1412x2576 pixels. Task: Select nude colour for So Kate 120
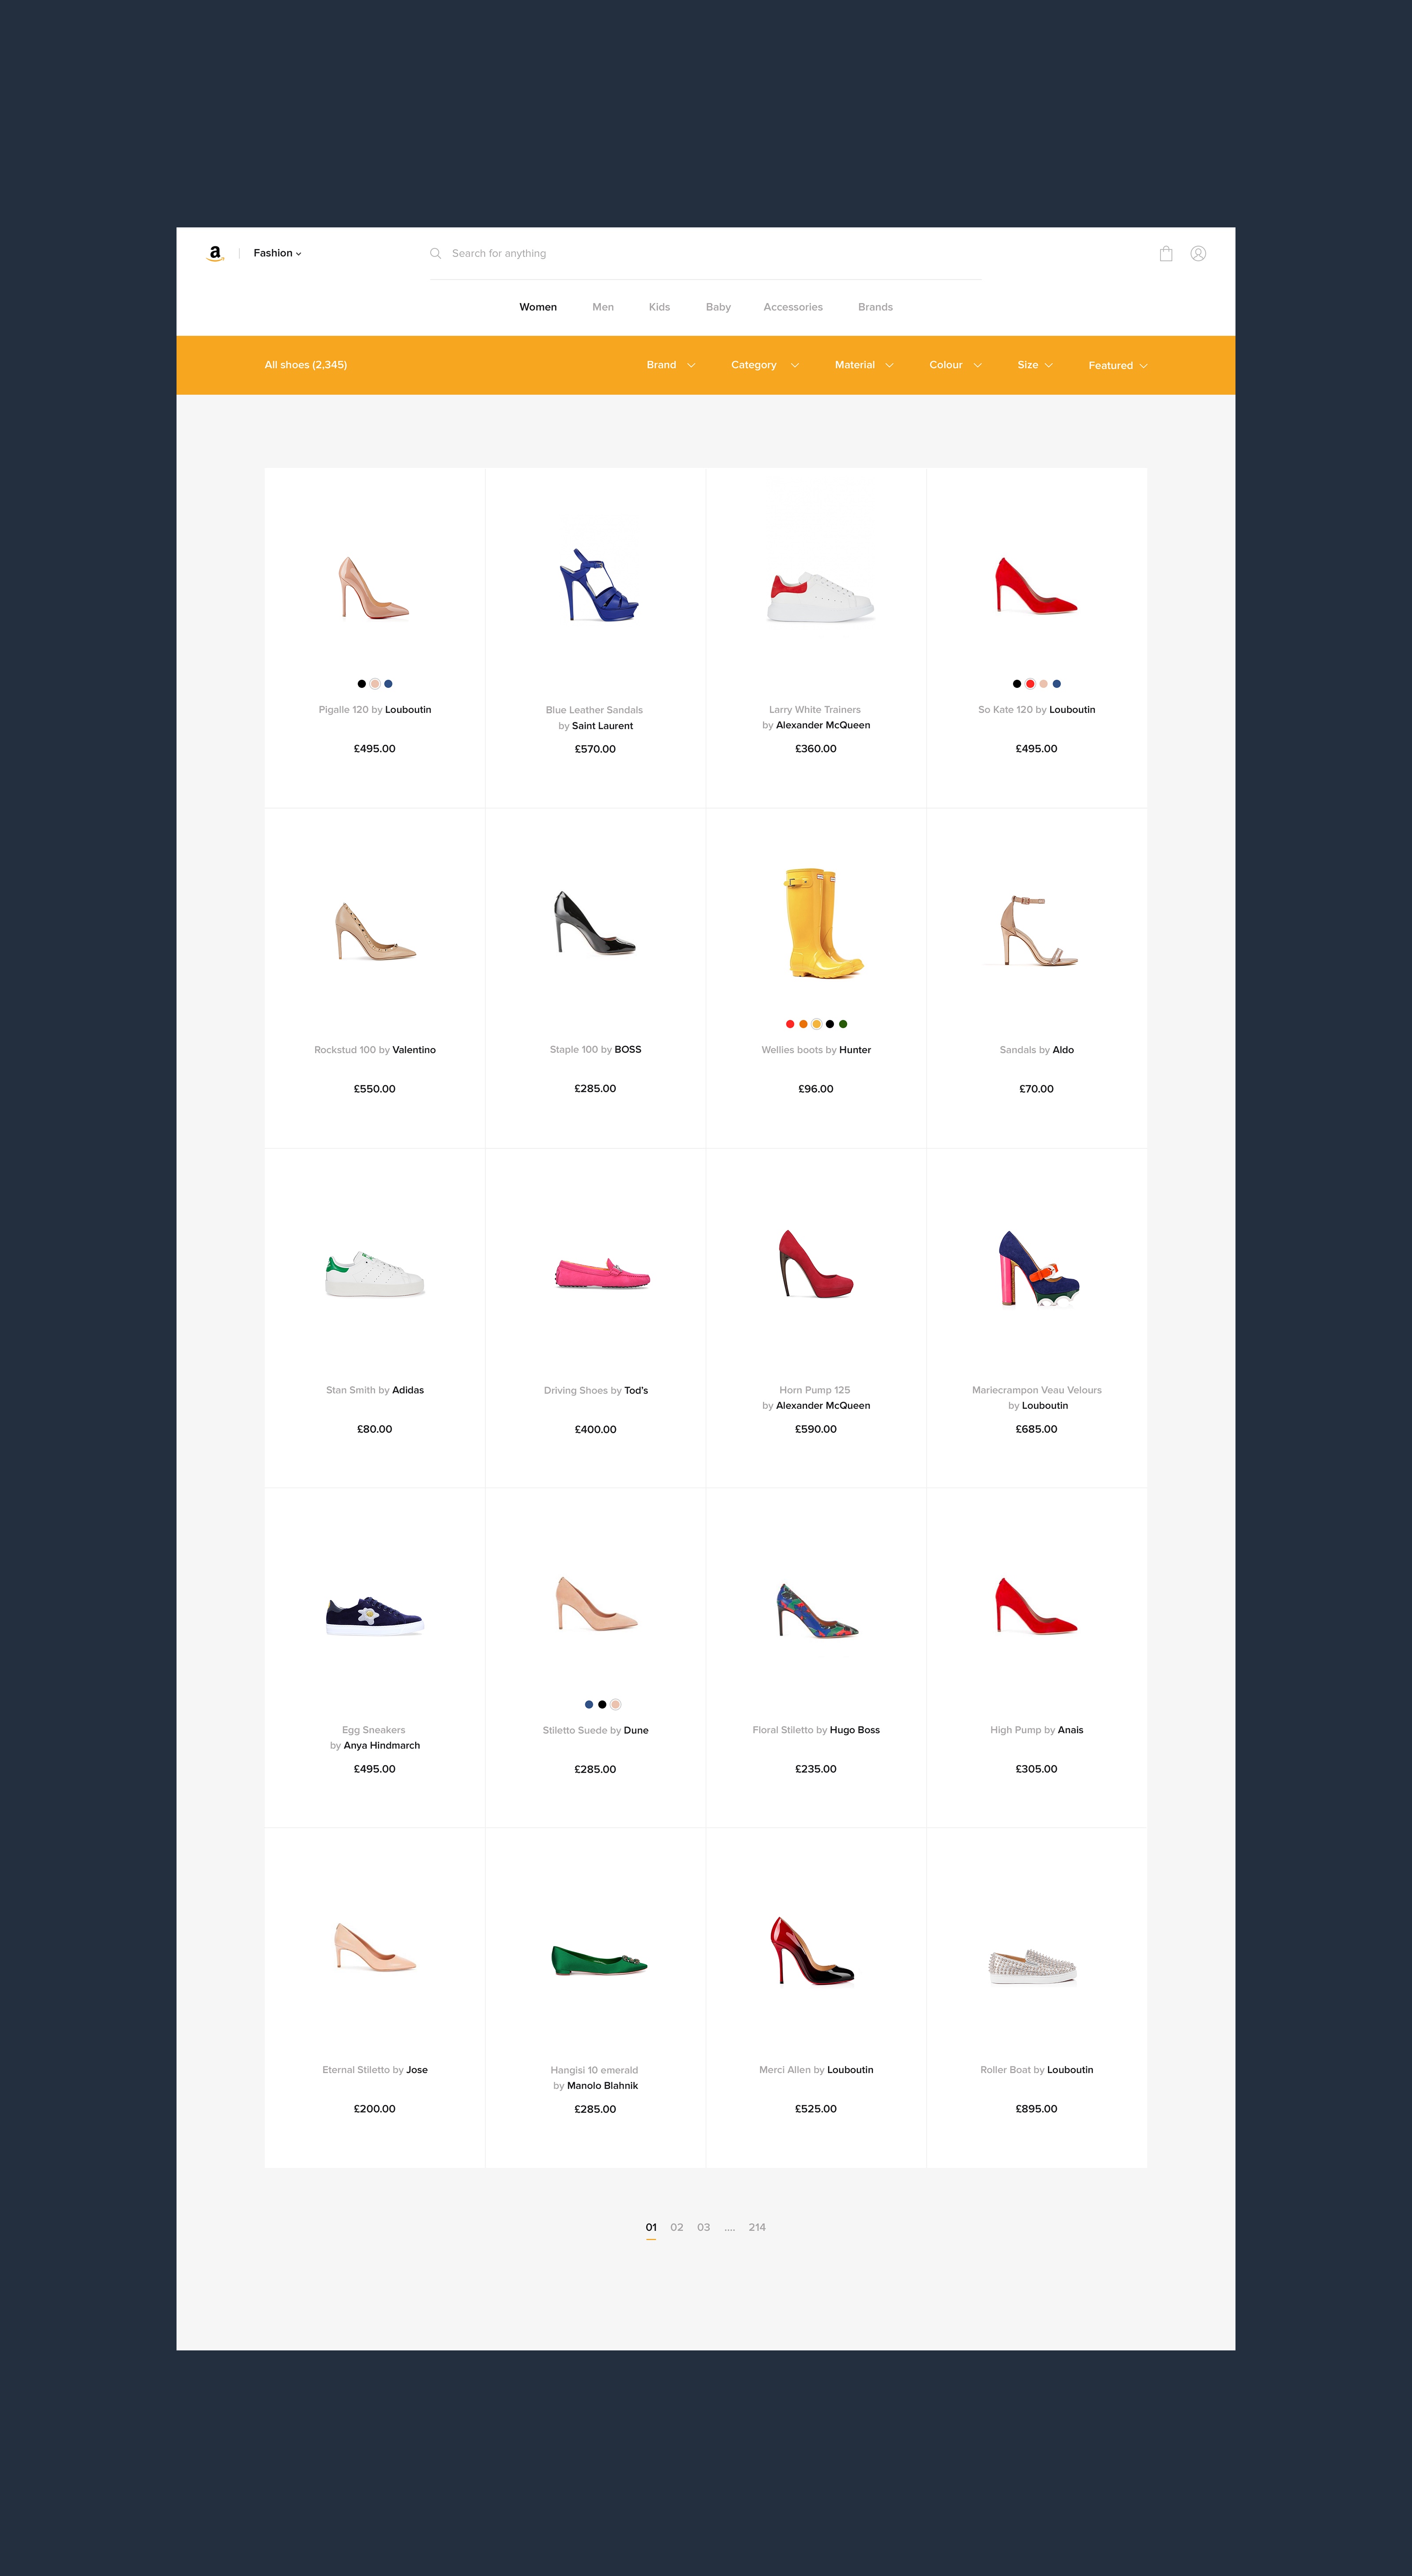click(1043, 684)
